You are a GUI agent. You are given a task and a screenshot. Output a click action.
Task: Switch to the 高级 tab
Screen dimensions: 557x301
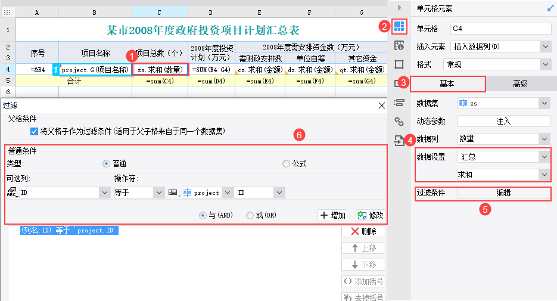520,84
